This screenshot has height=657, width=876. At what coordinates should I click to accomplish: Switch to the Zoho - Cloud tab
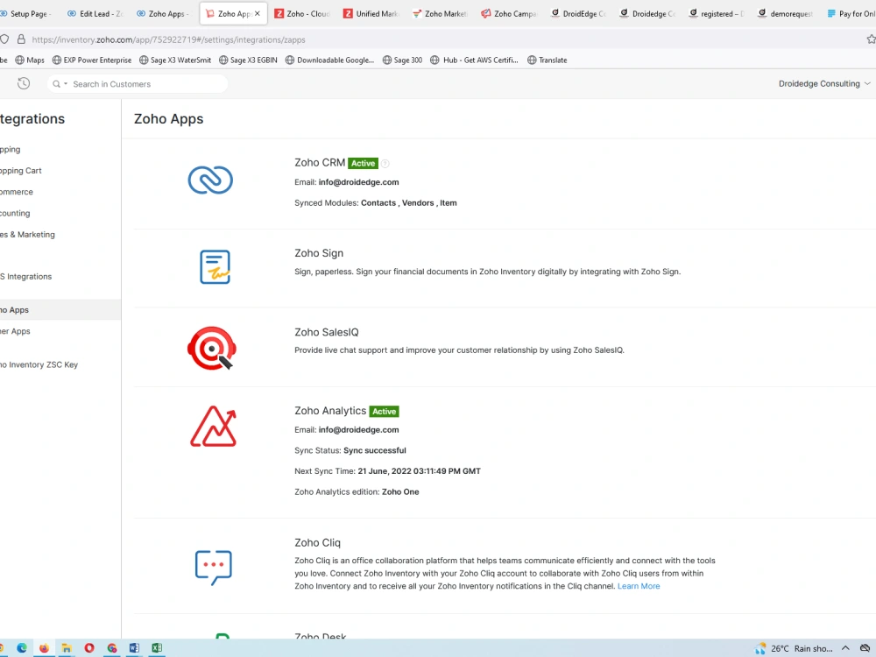302,13
